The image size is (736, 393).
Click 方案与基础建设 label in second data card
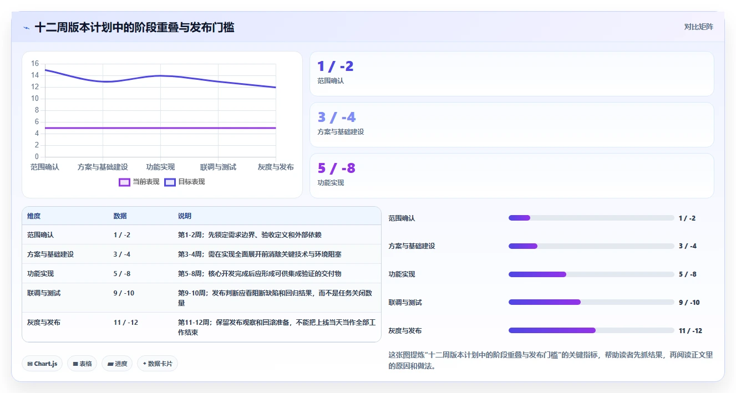point(341,132)
